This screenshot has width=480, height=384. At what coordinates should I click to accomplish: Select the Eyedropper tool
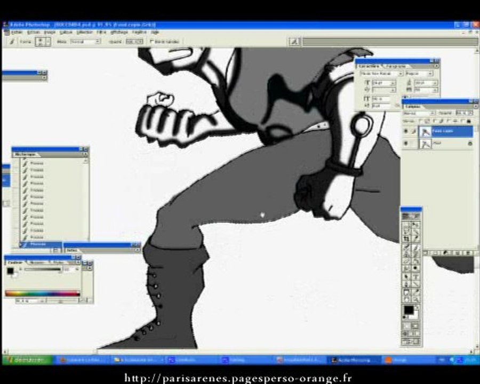(415, 292)
